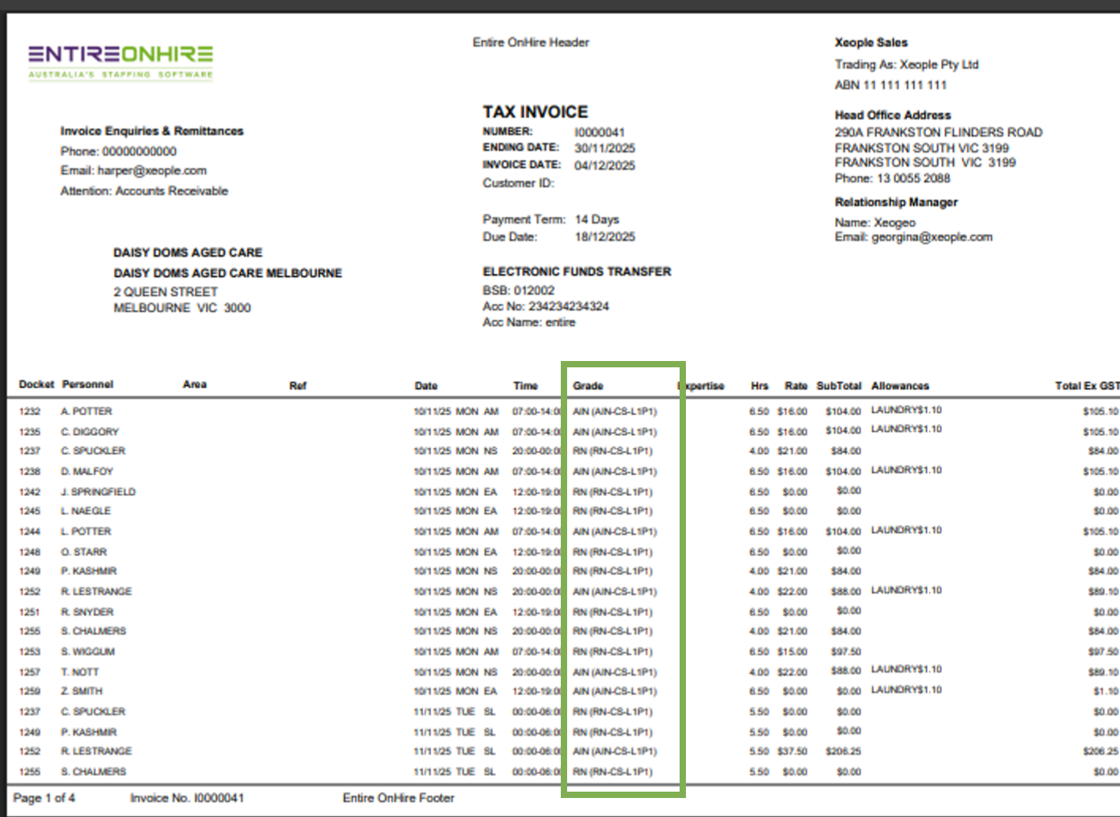Select the Page 1 of 4 footer text

coord(44,798)
